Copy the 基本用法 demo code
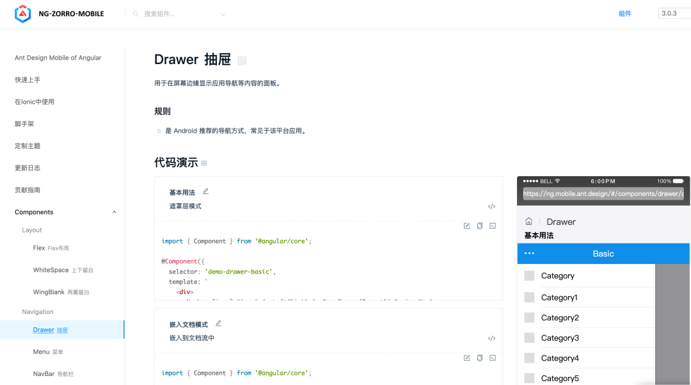The width and height of the screenshot is (691, 385). 479,225
